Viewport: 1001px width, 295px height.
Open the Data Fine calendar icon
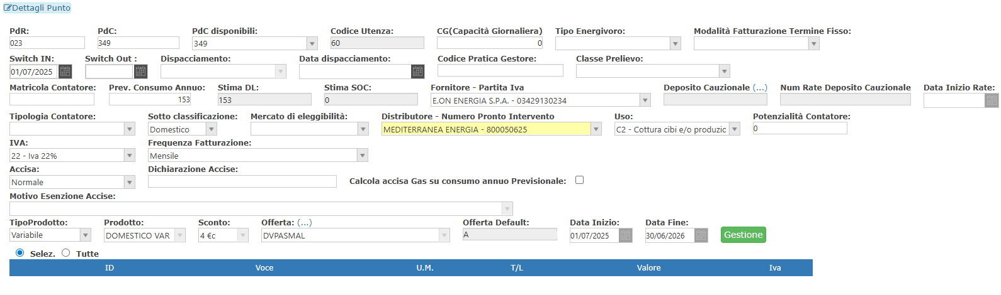pyautogui.click(x=701, y=235)
